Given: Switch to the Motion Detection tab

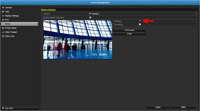Looking at the screenshot, I should click(48, 10).
